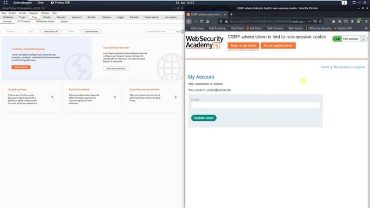
Task: Open the Project options tab
Action: (x=151, y=17)
